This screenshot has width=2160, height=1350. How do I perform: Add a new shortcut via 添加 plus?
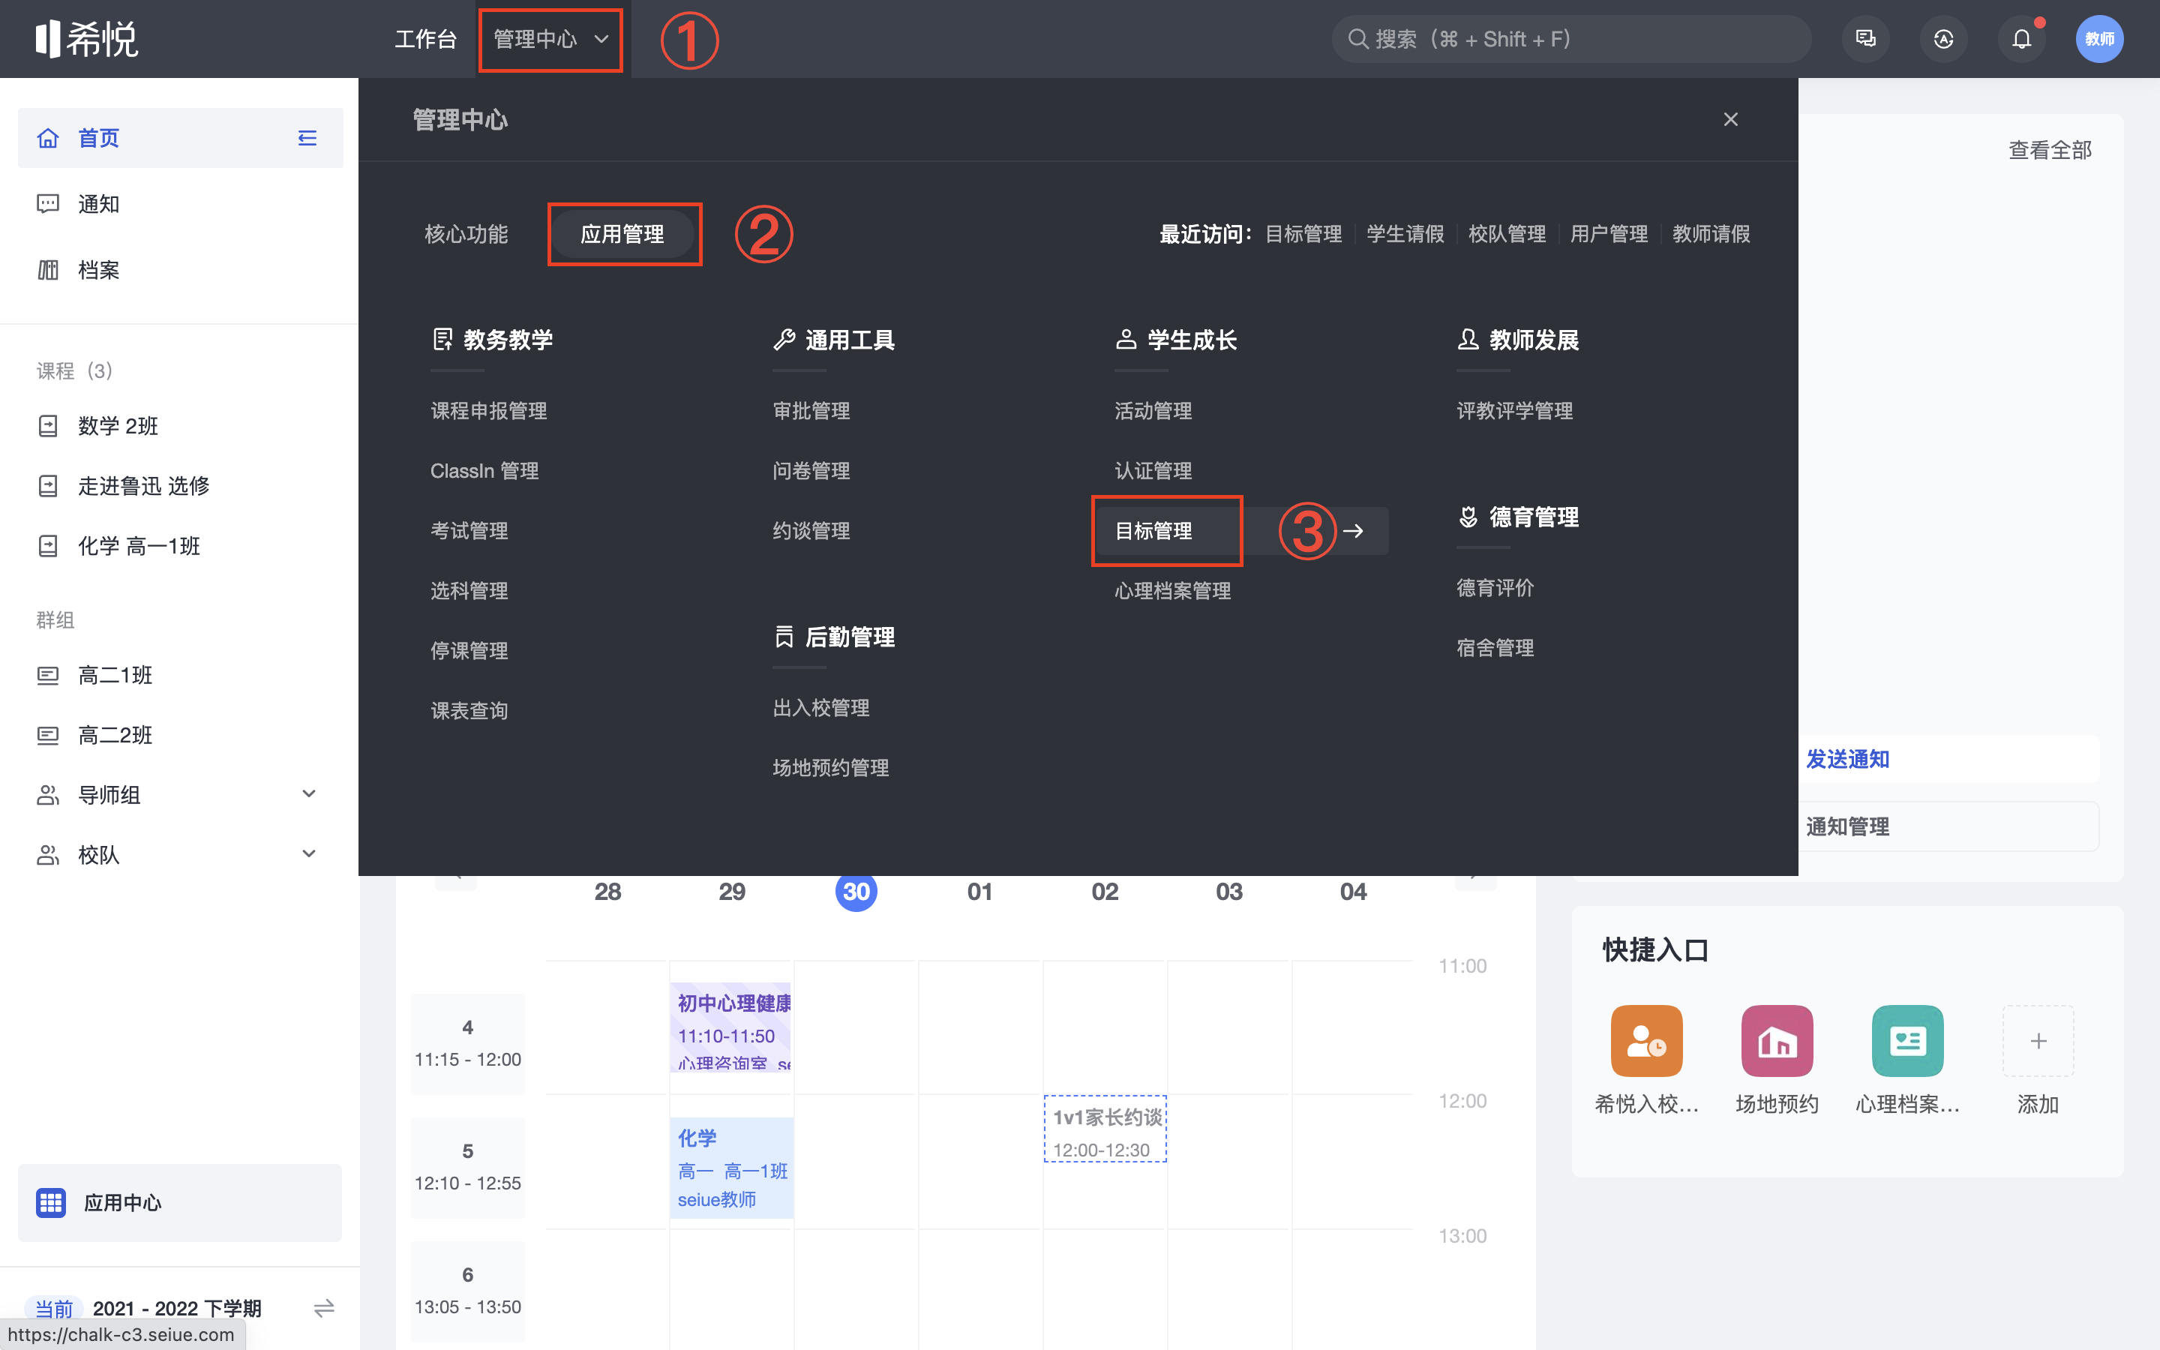2038,1040
